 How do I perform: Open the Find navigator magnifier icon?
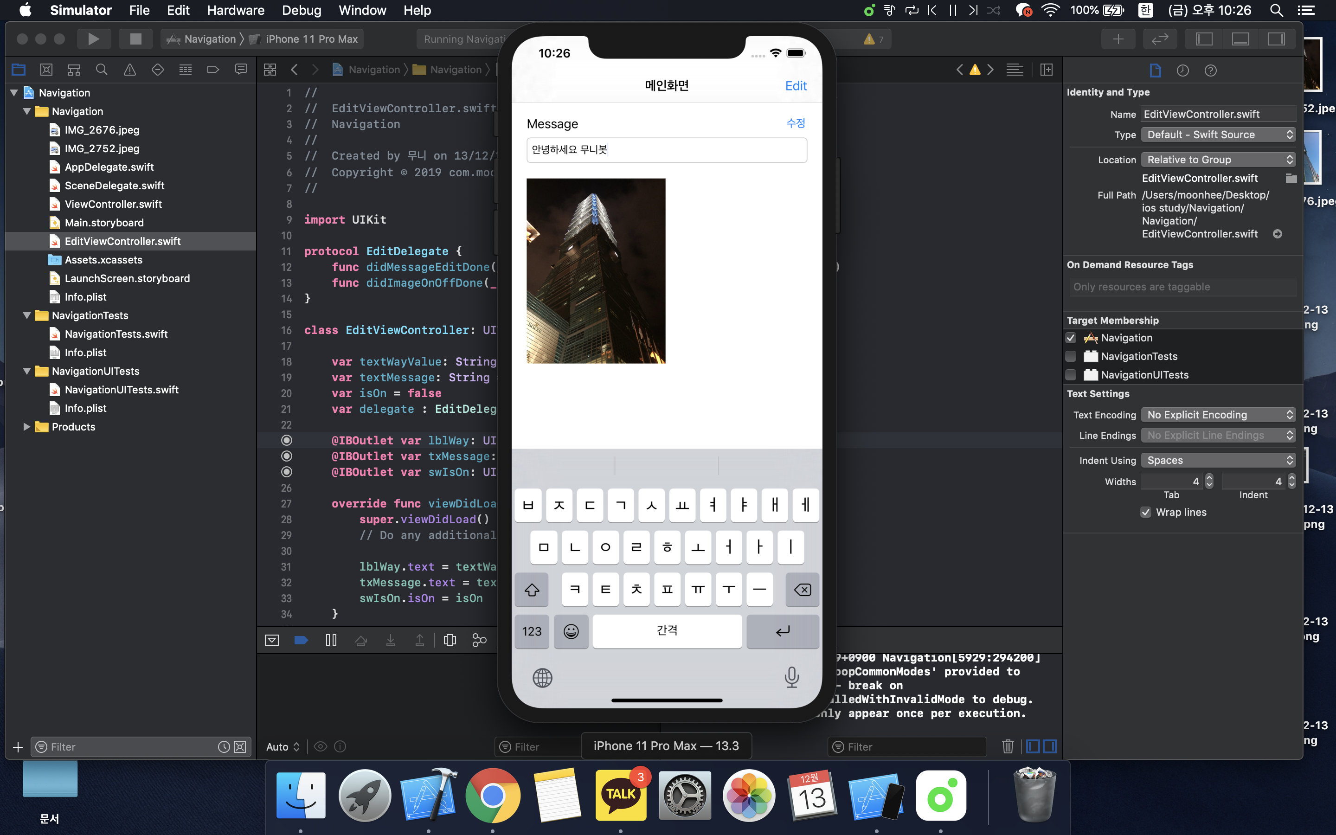(x=102, y=70)
